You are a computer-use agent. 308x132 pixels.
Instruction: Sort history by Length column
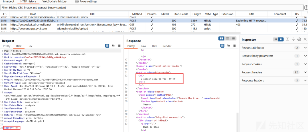tap(196, 14)
